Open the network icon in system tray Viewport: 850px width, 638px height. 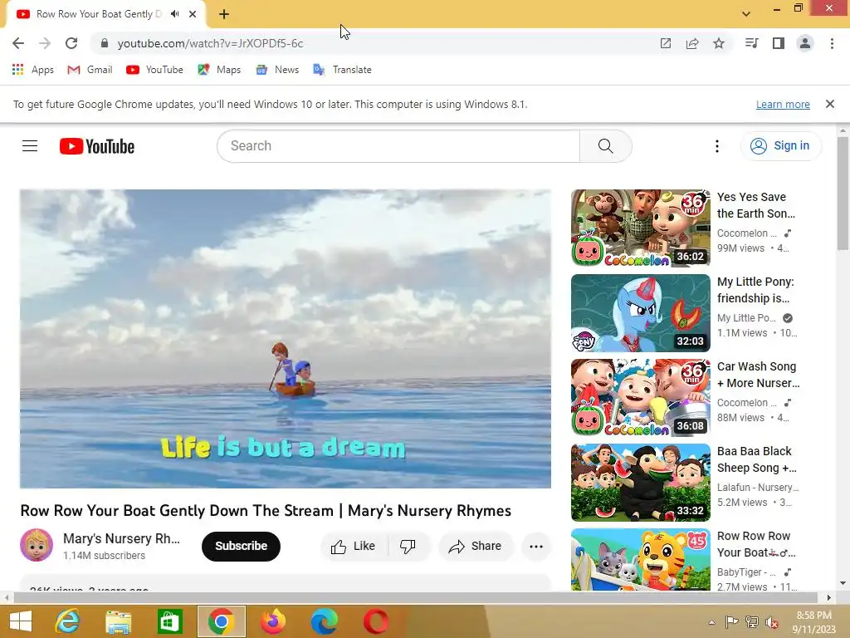(752, 622)
